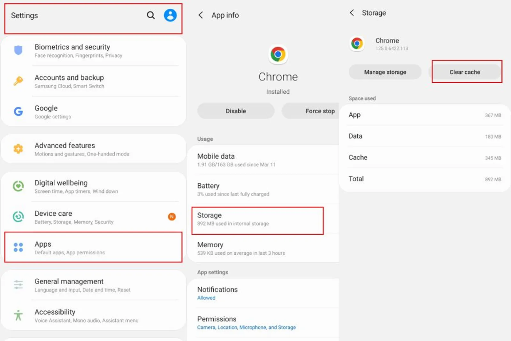Tap the large Chrome logo in App info
This screenshot has width=511, height=341.
(278, 54)
